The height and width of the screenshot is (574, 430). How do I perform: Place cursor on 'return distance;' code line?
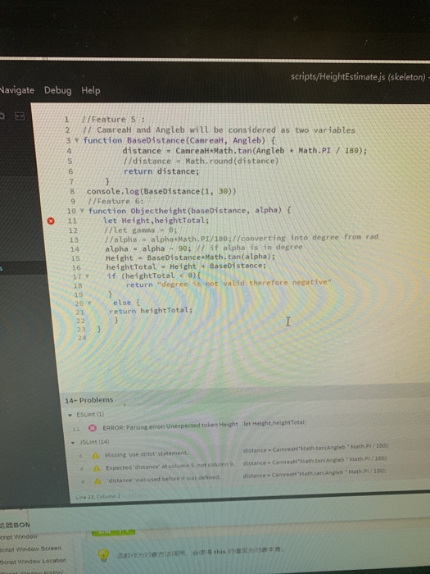point(161,171)
